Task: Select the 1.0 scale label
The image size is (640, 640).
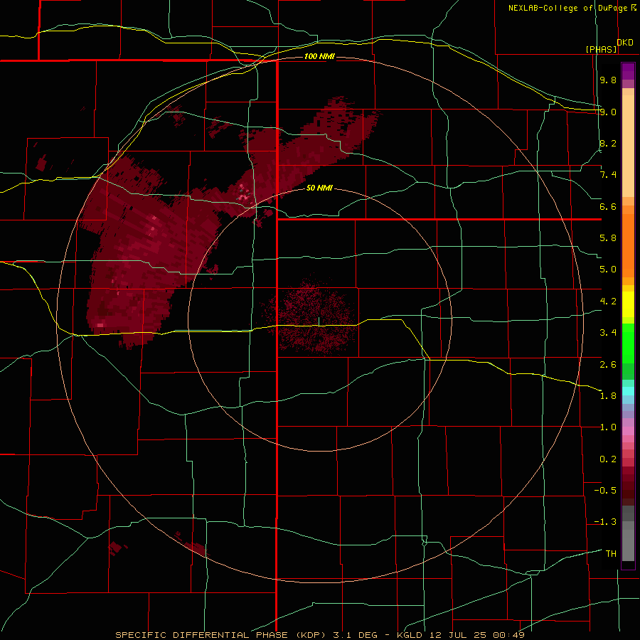Action: pyautogui.click(x=608, y=427)
